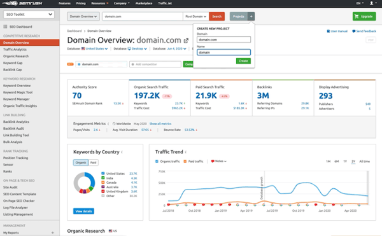The width and height of the screenshot is (382, 236).
Task: Open Traffic Jet in top menu
Action: click(x=165, y=3)
